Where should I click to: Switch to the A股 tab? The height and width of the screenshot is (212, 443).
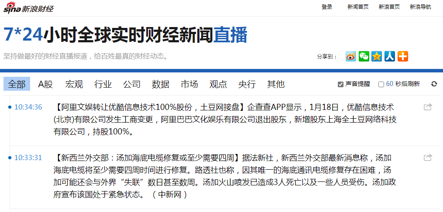point(45,84)
